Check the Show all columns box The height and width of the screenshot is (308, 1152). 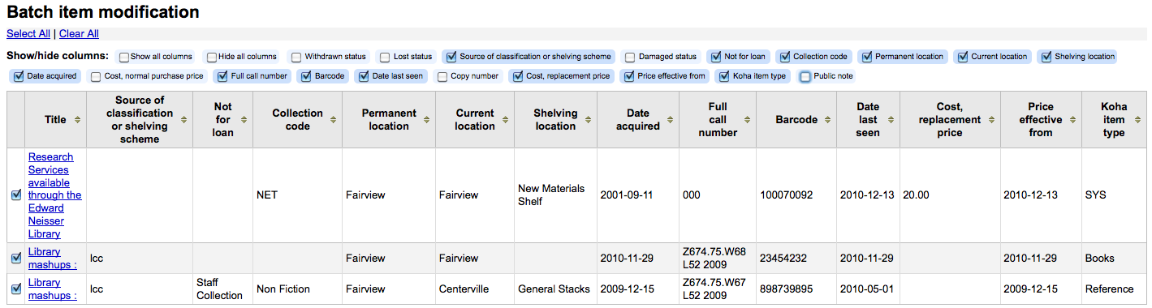[123, 57]
